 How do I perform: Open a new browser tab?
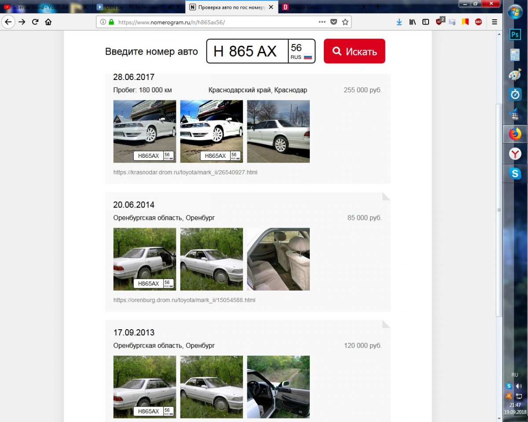click(x=378, y=7)
